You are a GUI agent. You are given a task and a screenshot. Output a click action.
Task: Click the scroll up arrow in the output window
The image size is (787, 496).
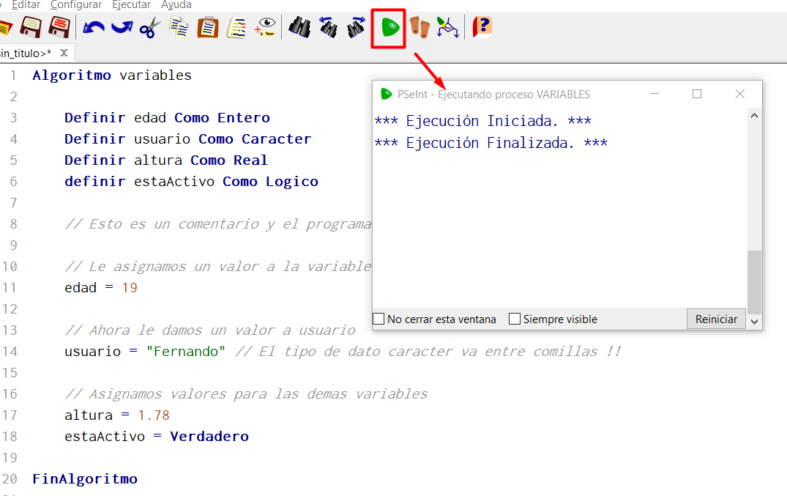coord(754,116)
